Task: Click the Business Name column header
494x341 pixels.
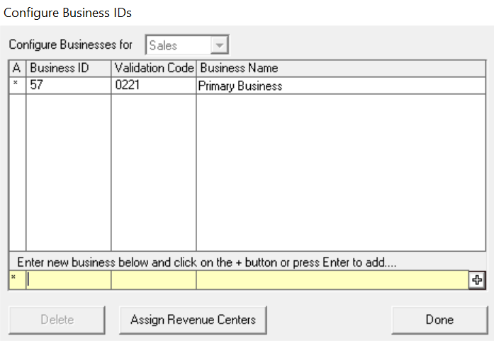Action: point(341,68)
